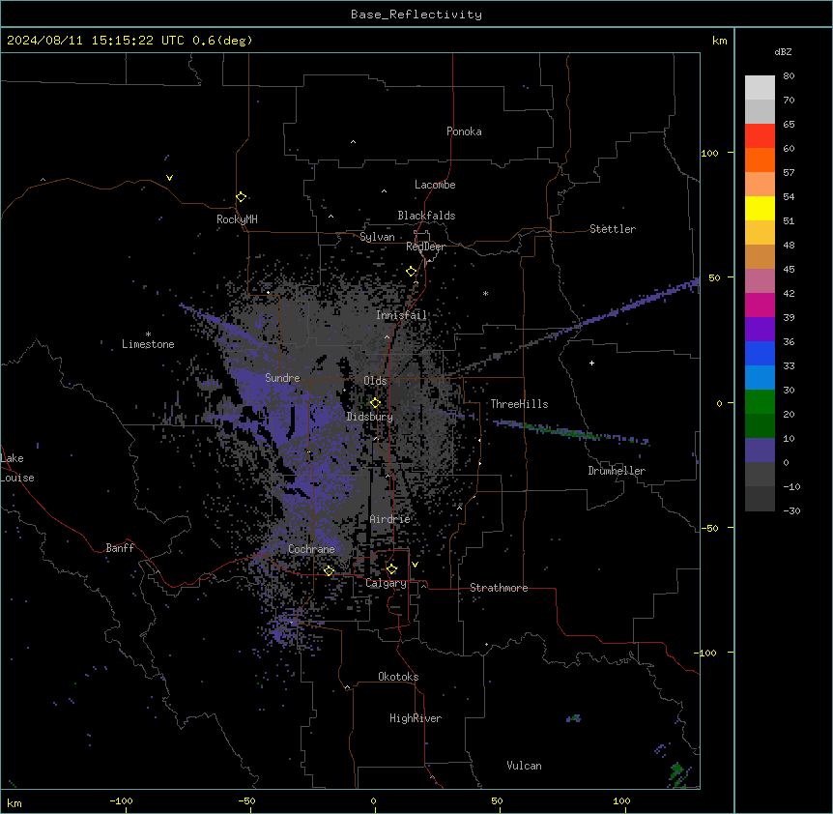Viewport: 833px width, 814px height.
Task: Click the Banff town label
Action: coord(120,548)
